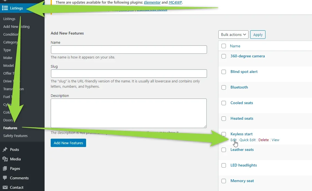
Task: Check the Blind spot alert checkbox
Action: tap(224, 72)
